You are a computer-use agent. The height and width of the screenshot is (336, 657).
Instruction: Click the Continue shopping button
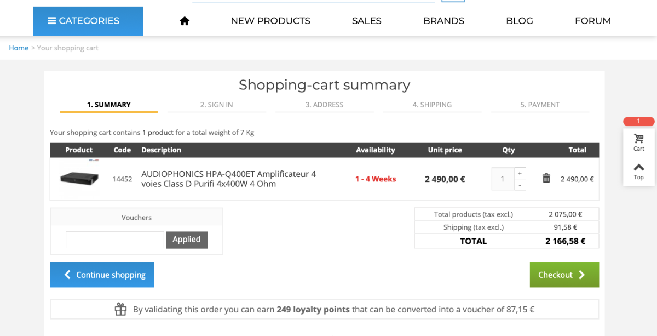point(102,275)
